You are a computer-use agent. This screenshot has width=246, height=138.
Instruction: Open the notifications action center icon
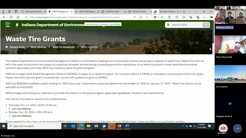pos(209,126)
